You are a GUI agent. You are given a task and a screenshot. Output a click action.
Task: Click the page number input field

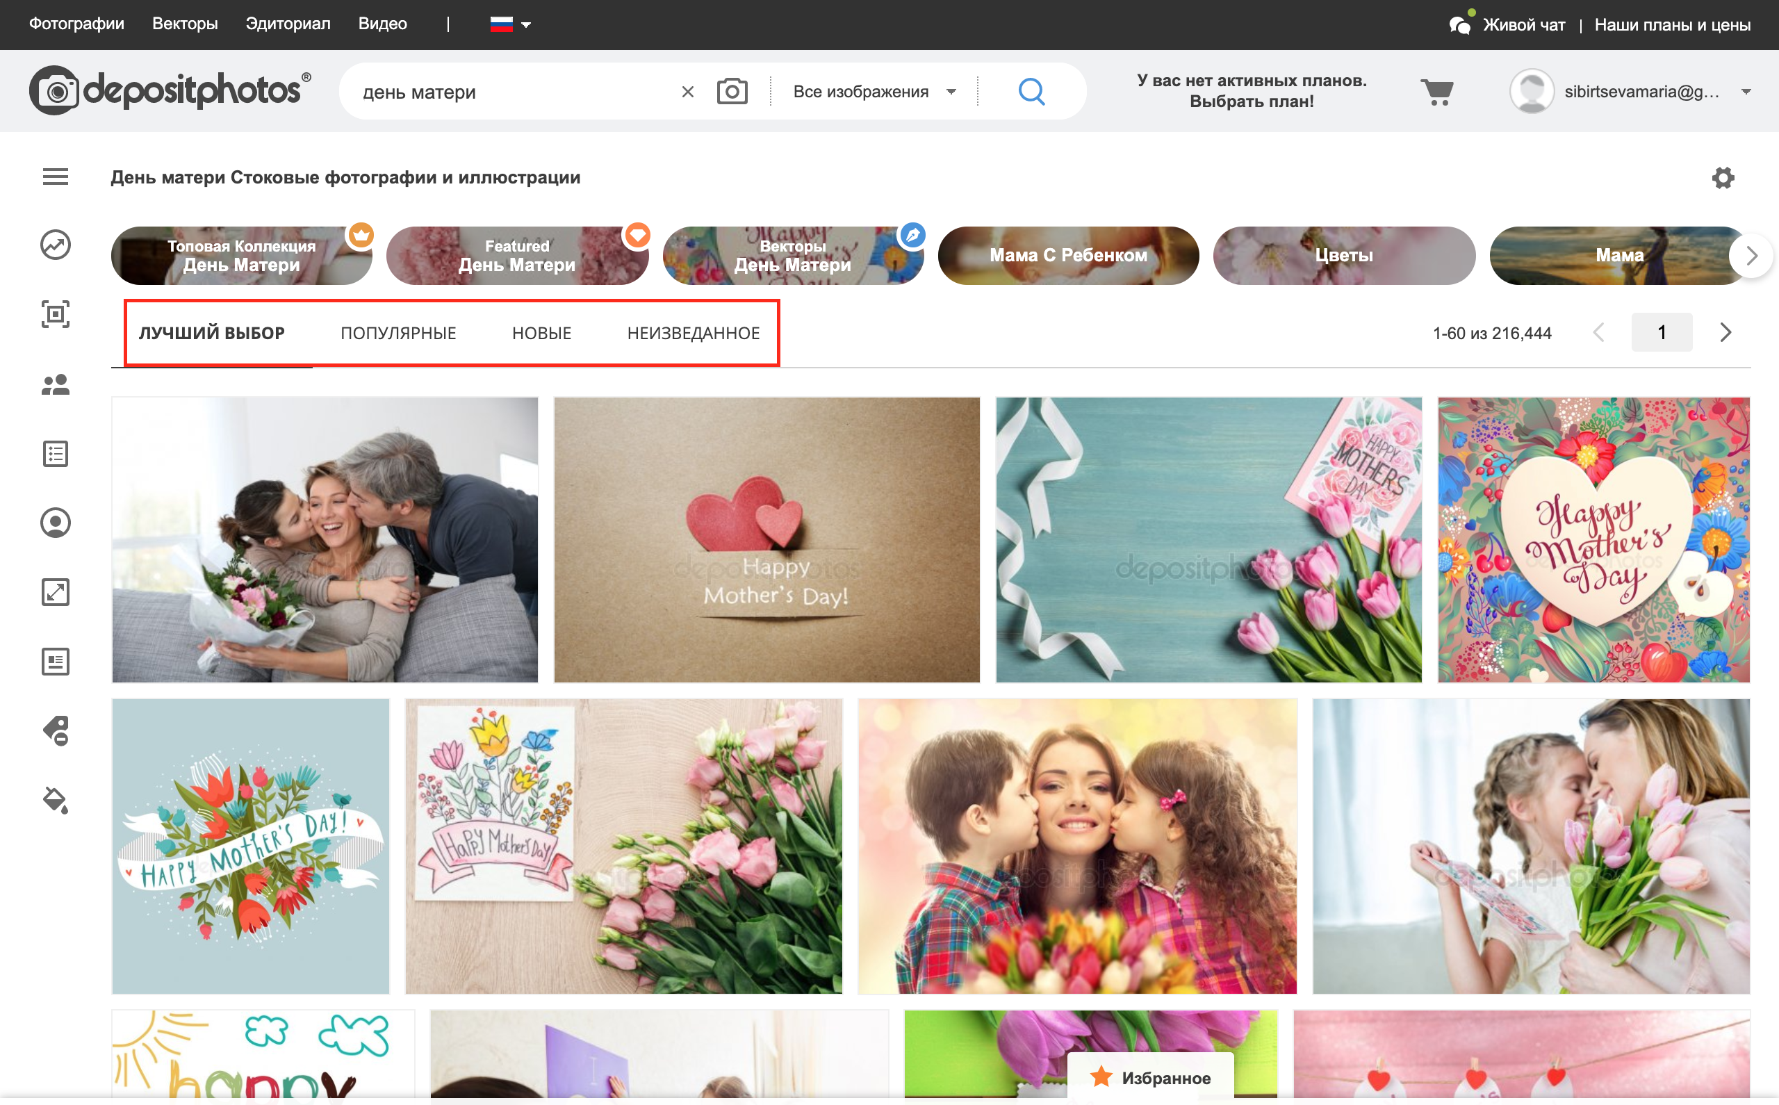click(1662, 332)
